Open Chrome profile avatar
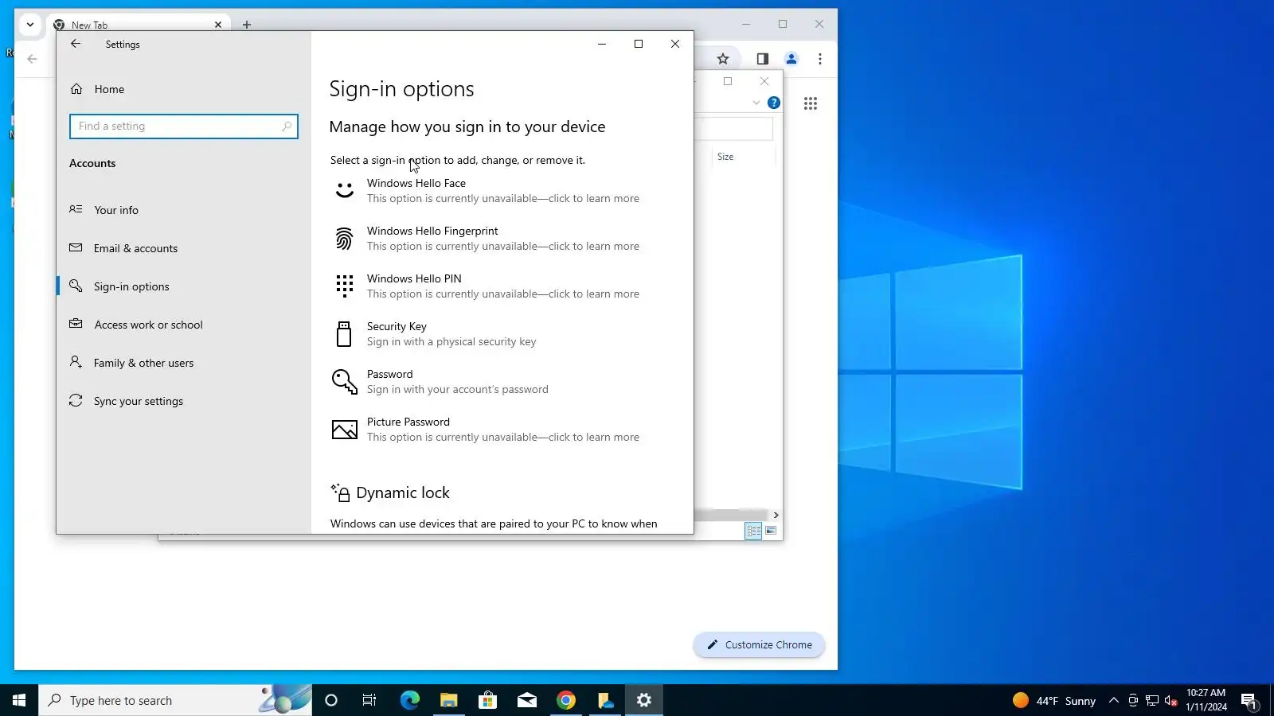The width and height of the screenshot is (1274, 716). pos(791,59)
